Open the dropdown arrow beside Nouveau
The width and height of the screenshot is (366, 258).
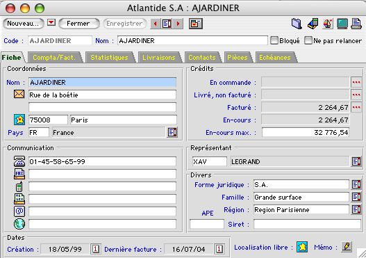51,23
